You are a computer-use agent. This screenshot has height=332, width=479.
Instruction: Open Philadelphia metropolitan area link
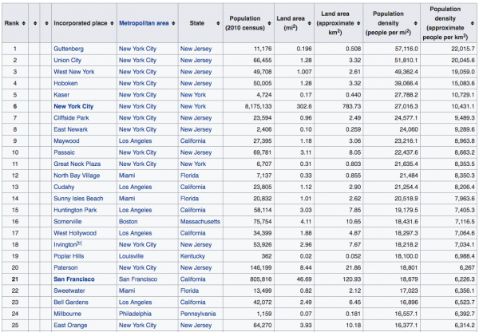click(135, 314)
